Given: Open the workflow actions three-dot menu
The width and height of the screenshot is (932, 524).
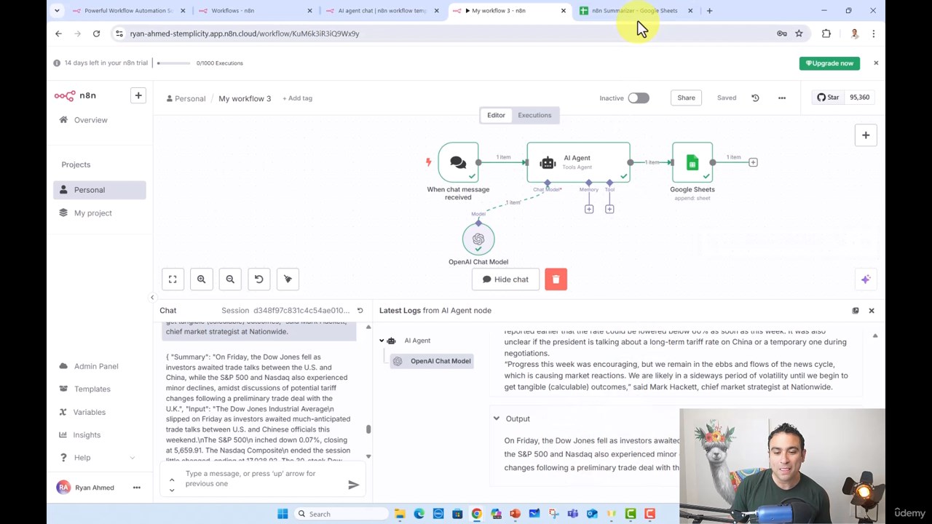Looking at the screenshot, I should [782, 98].
